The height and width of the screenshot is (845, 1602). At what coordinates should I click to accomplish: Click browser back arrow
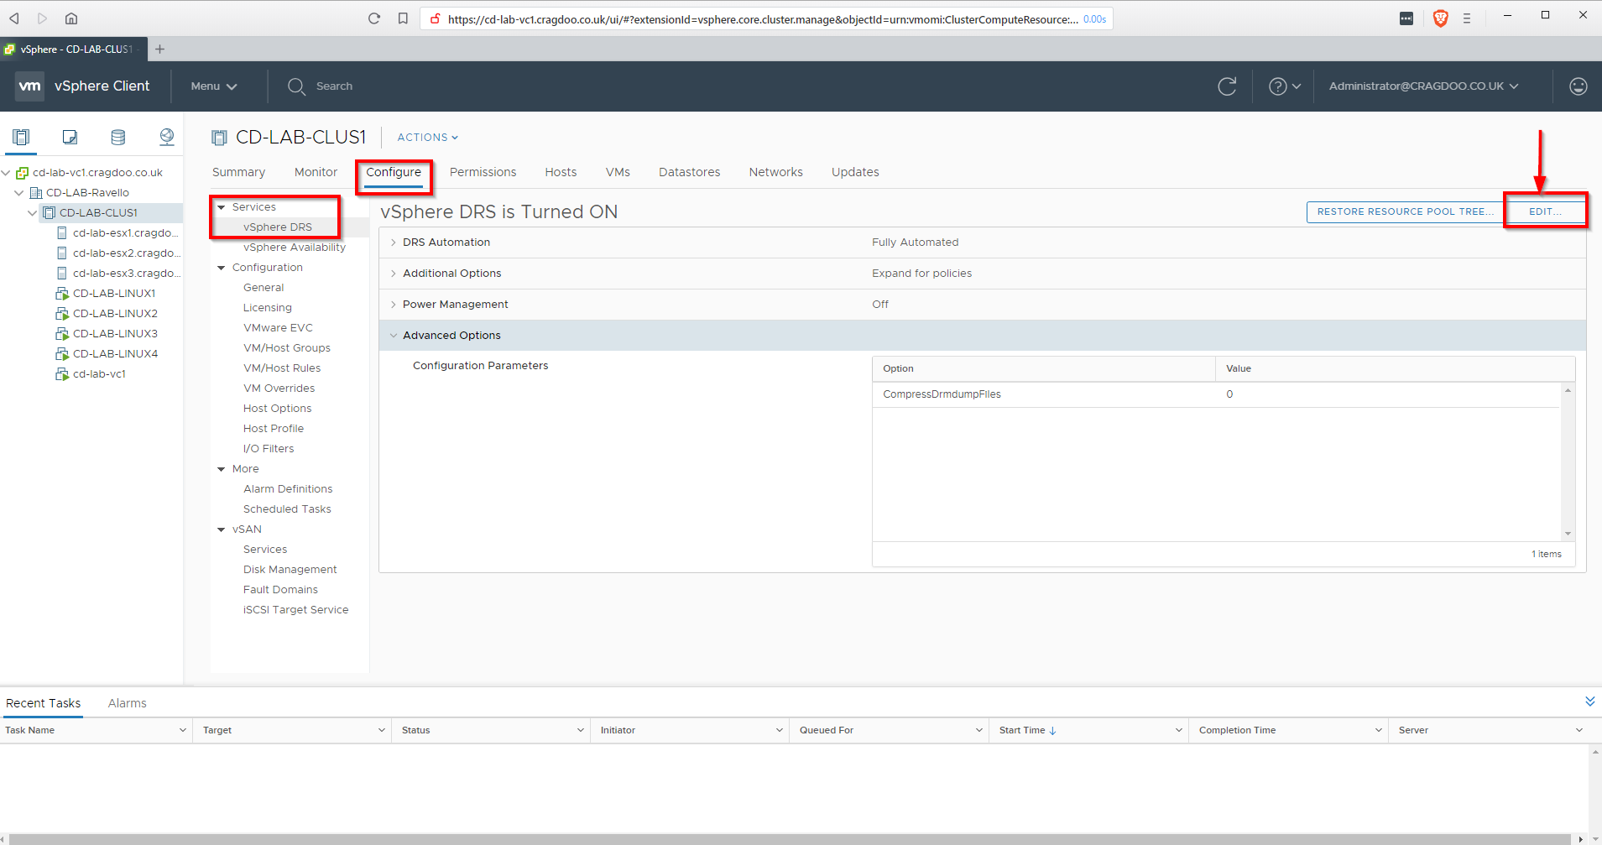click(14, 18)
